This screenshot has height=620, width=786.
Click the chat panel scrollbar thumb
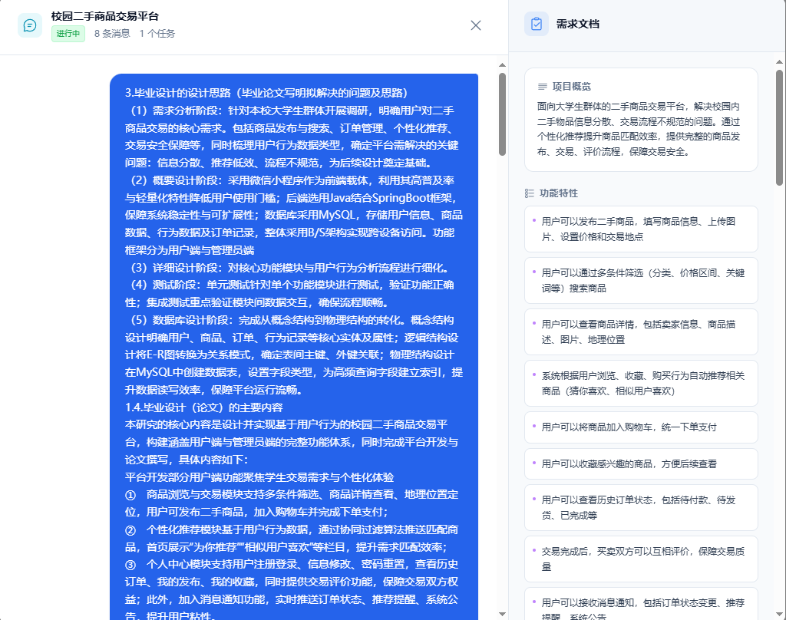pos(502,114)
